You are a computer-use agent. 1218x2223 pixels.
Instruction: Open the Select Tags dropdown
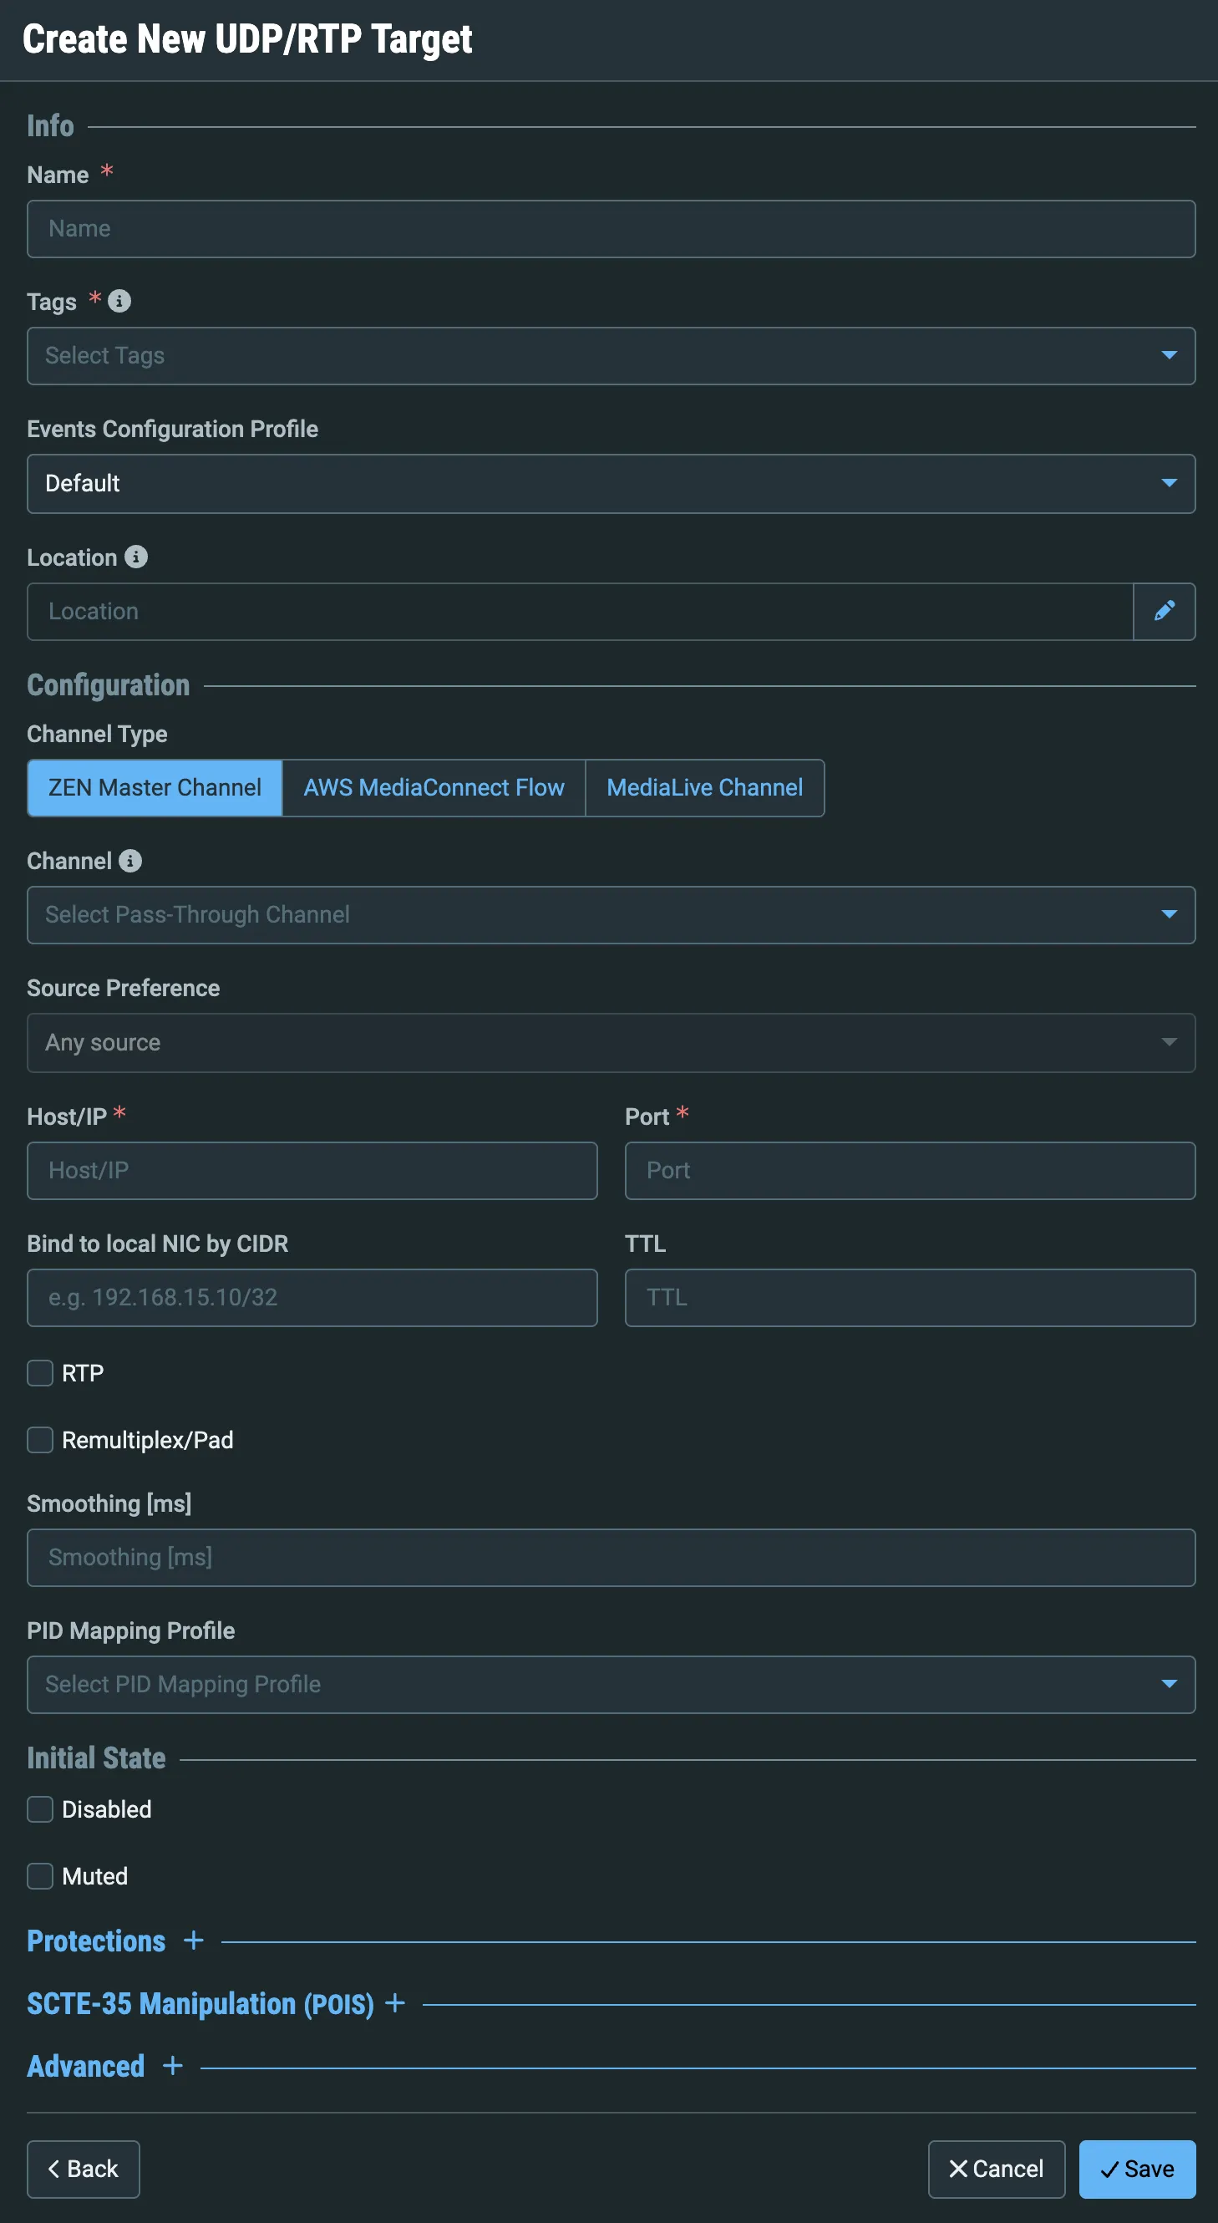click(x=611, y=355)
